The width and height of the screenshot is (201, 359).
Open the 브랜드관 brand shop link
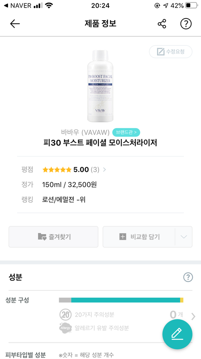126,132
